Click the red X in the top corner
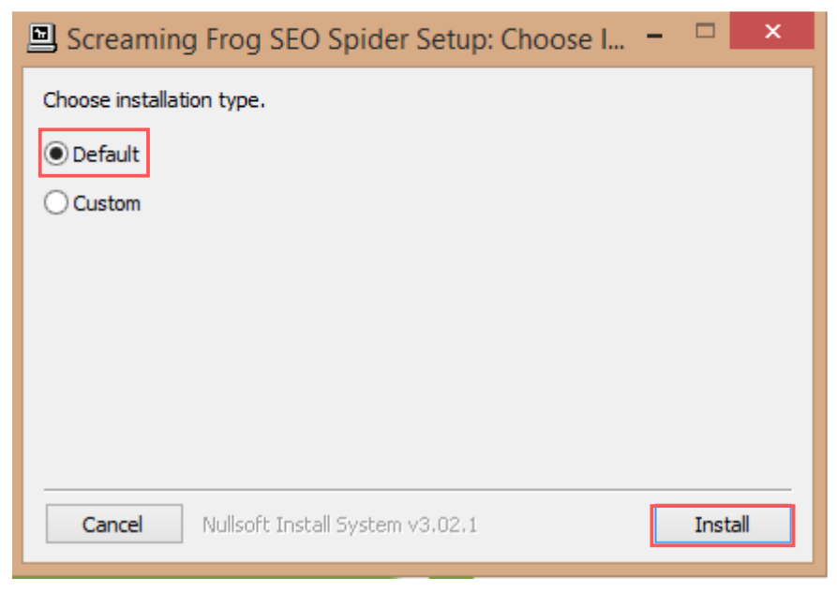 (x=771, y=31)
